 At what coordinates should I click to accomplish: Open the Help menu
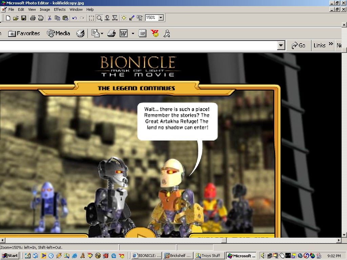pyautogui.click(x=90, y=9)
